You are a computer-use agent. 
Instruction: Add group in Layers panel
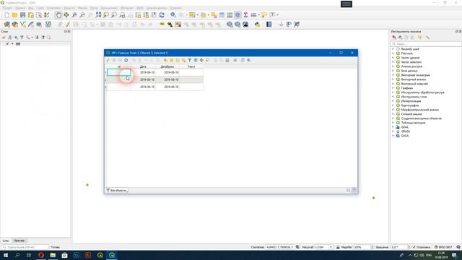pyautogui.click(x=9, y=38)
